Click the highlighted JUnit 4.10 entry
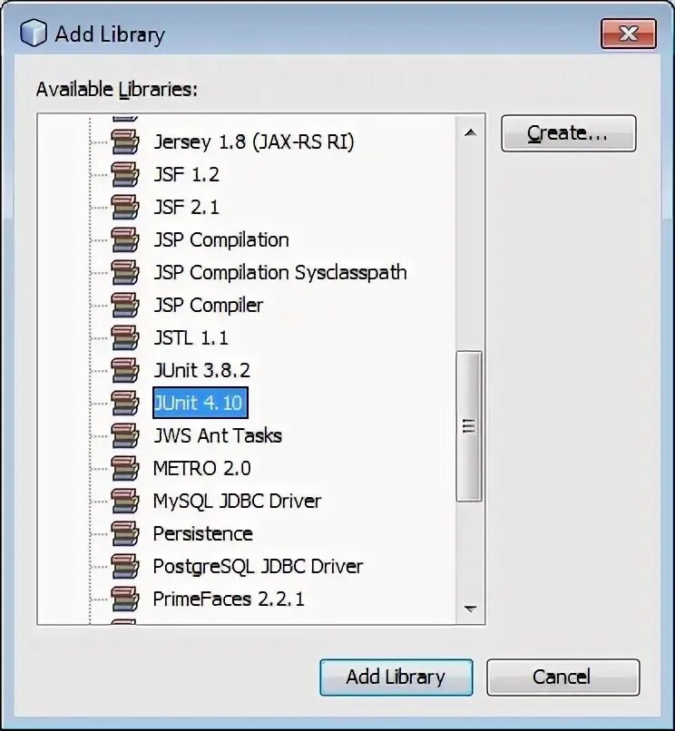Screen dimensions: 675x731 201,403
